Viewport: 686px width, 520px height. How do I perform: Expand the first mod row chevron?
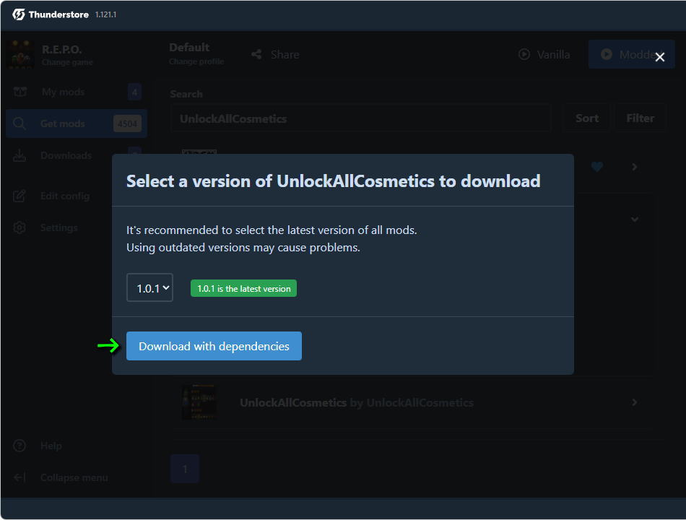[x=635, y=167]
